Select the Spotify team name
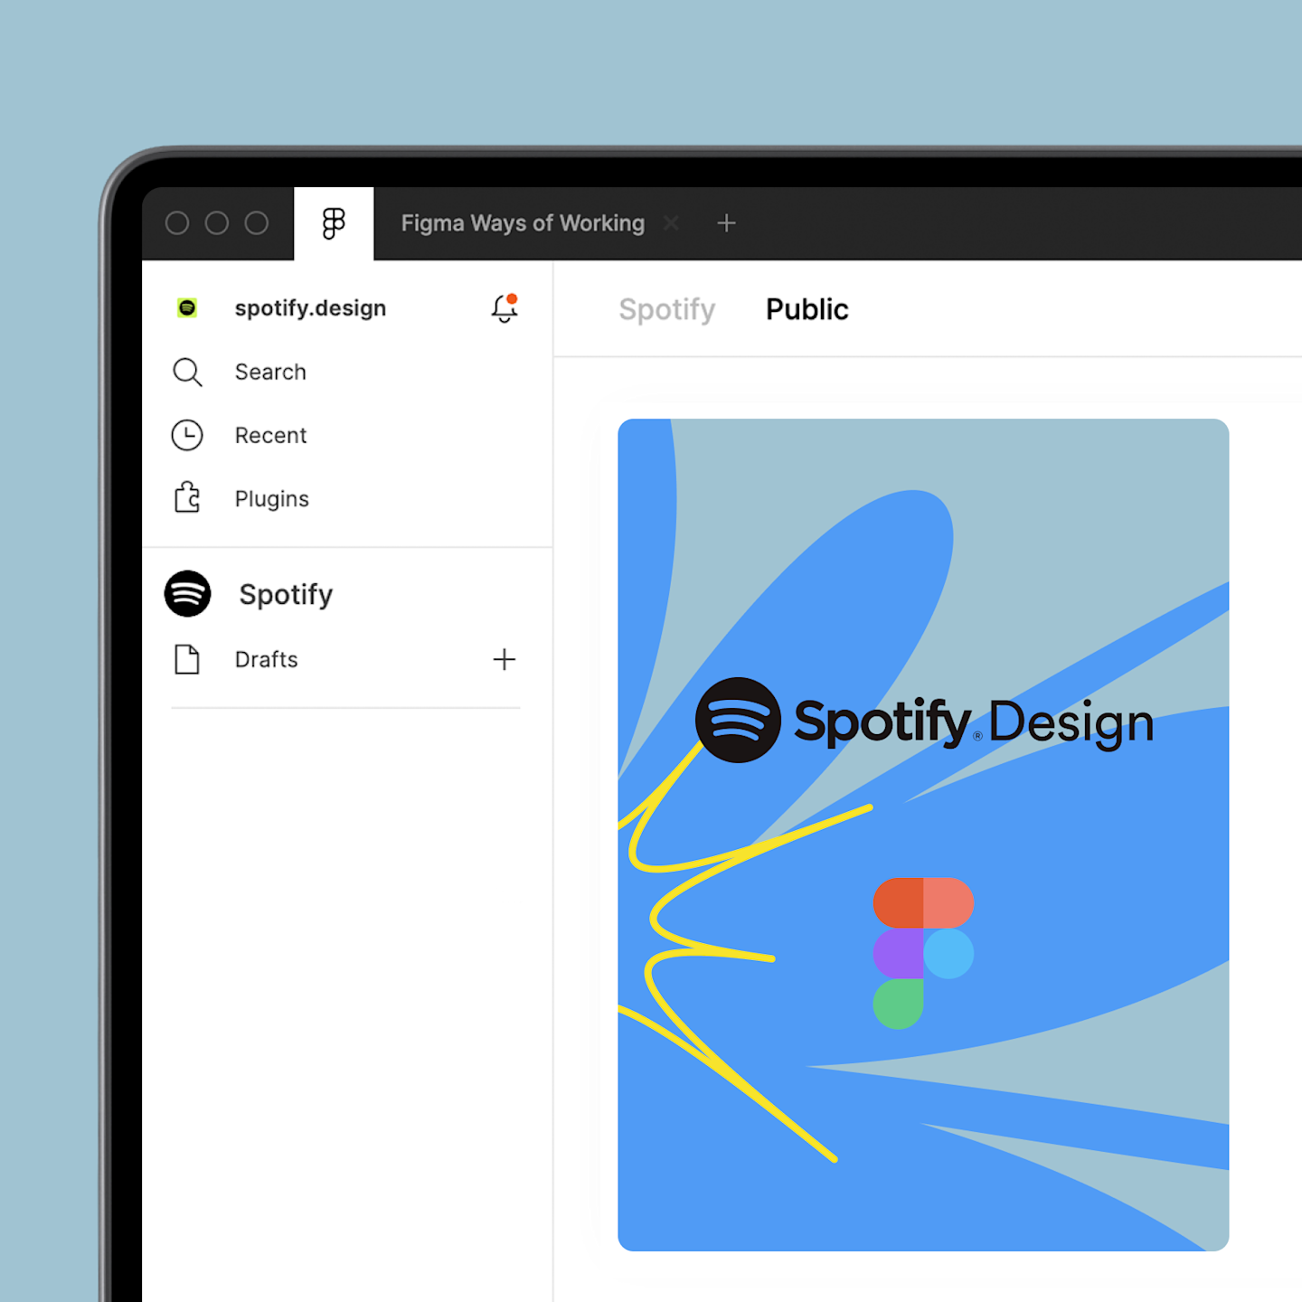 pos(286,594)
